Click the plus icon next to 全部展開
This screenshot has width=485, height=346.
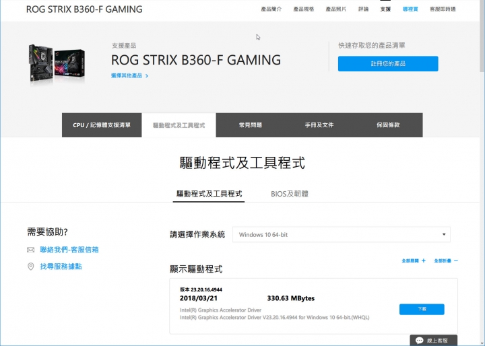tap(424, 261)
